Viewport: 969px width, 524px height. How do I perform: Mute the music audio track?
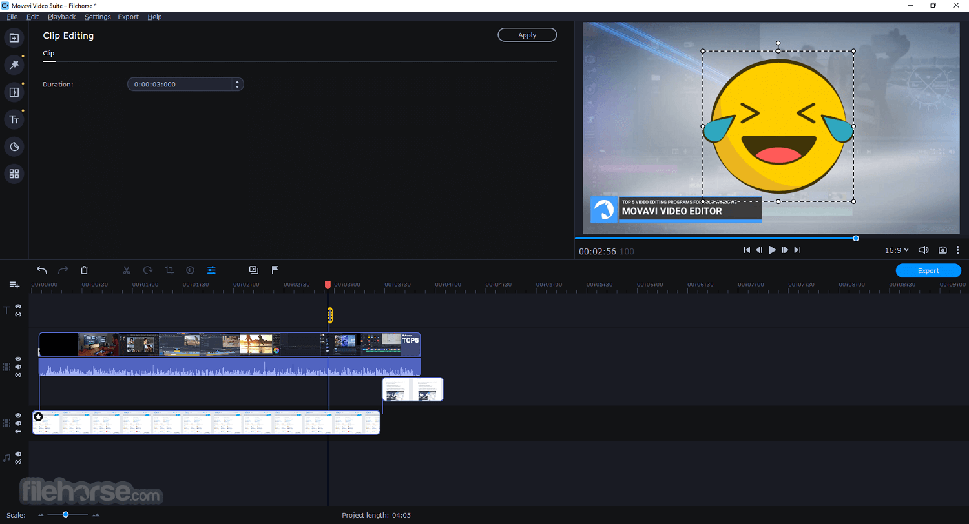click(18, 454)
